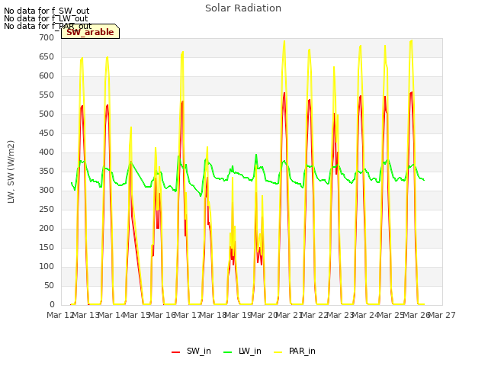Screen dimensions: 488x366
Task: Click the 150 y-axis tick label
Action: [47, 247]
